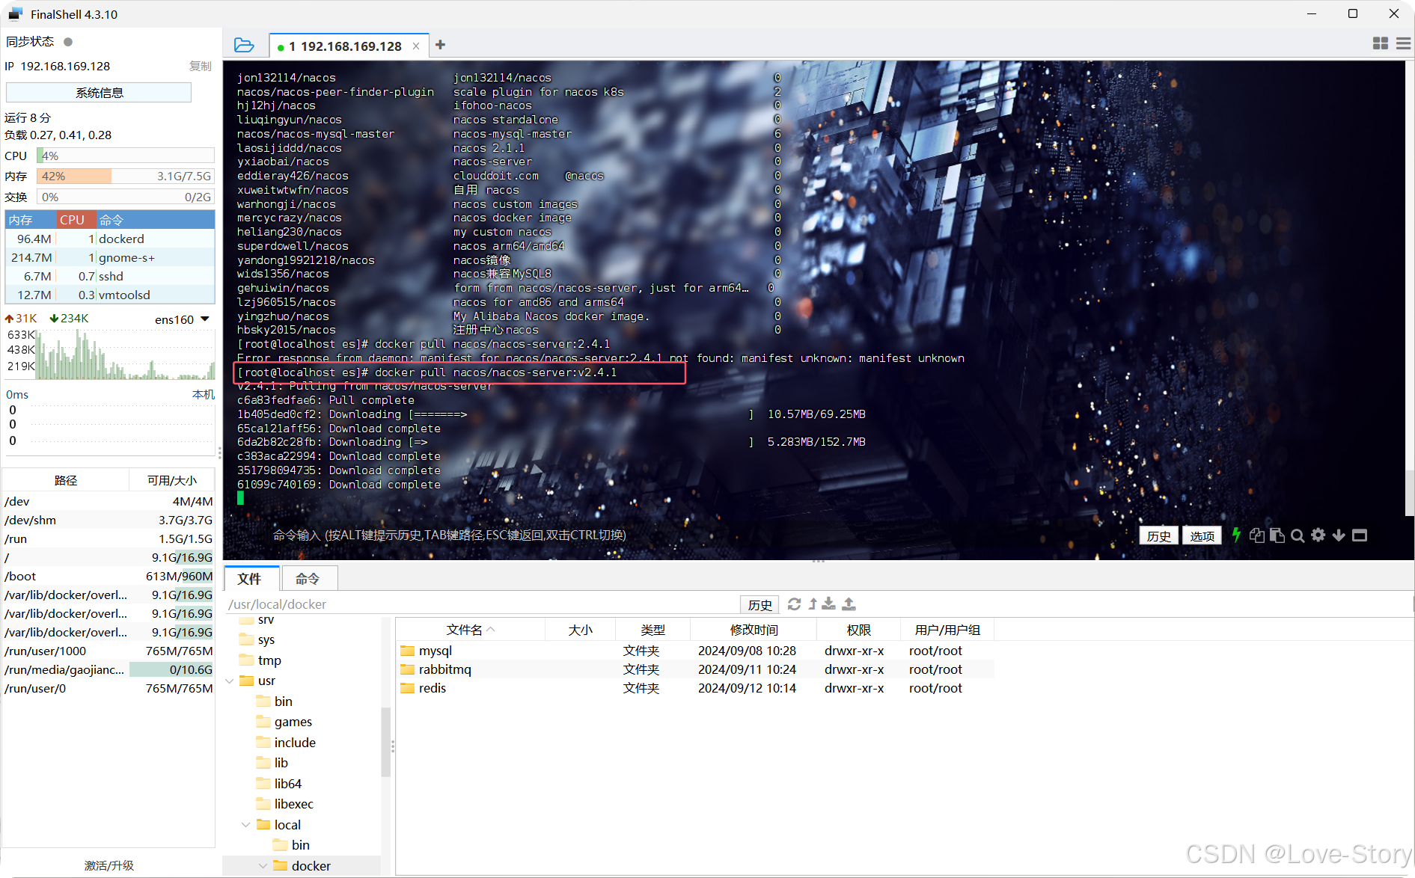The width and height of the screenshot is (1415, 878).
Task: Click the copy icon in the terminal toolbar
Action: (x=1257, y=535)
